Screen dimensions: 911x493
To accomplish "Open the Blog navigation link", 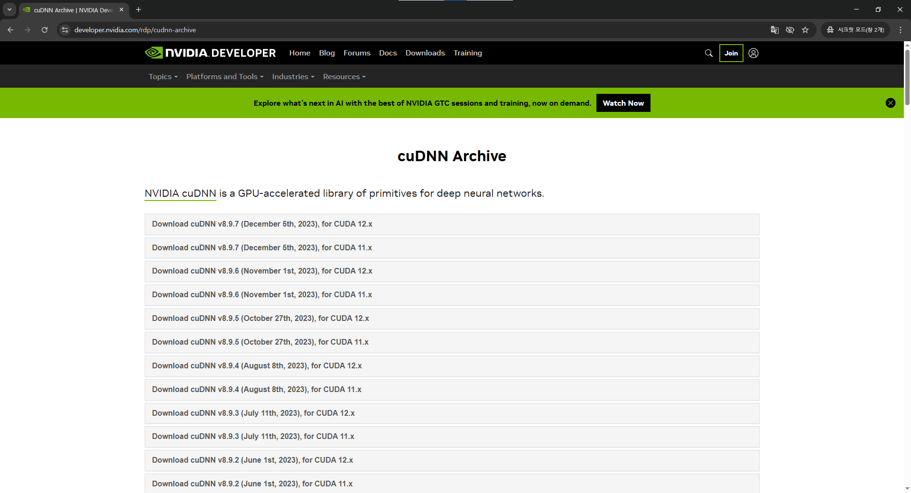I will tap(327, 53).
